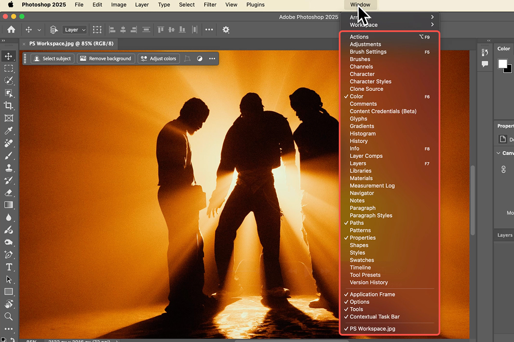Open the Layer auto-select dropdown
The height and width of the screenshot is (342, 514).
[75, 29]
